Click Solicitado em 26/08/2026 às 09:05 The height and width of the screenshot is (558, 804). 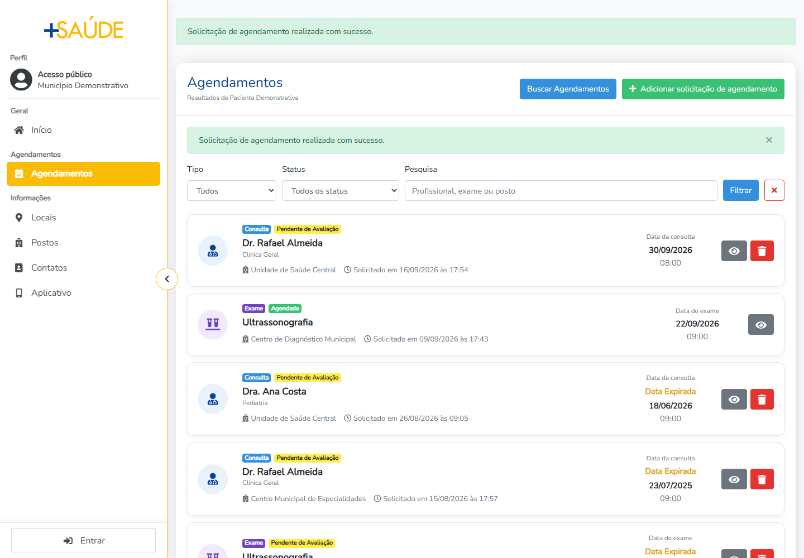point(411,419)
